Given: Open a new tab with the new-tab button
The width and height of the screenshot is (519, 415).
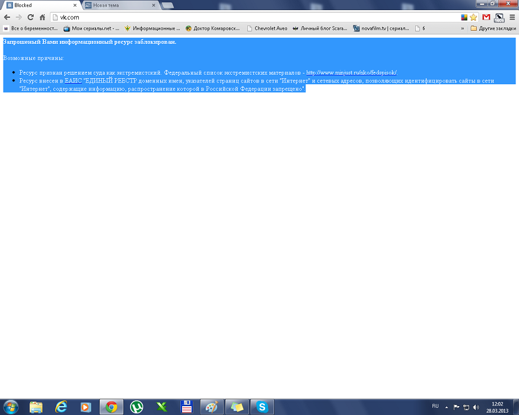Looking at the screenshot, I should coord(168,5).
